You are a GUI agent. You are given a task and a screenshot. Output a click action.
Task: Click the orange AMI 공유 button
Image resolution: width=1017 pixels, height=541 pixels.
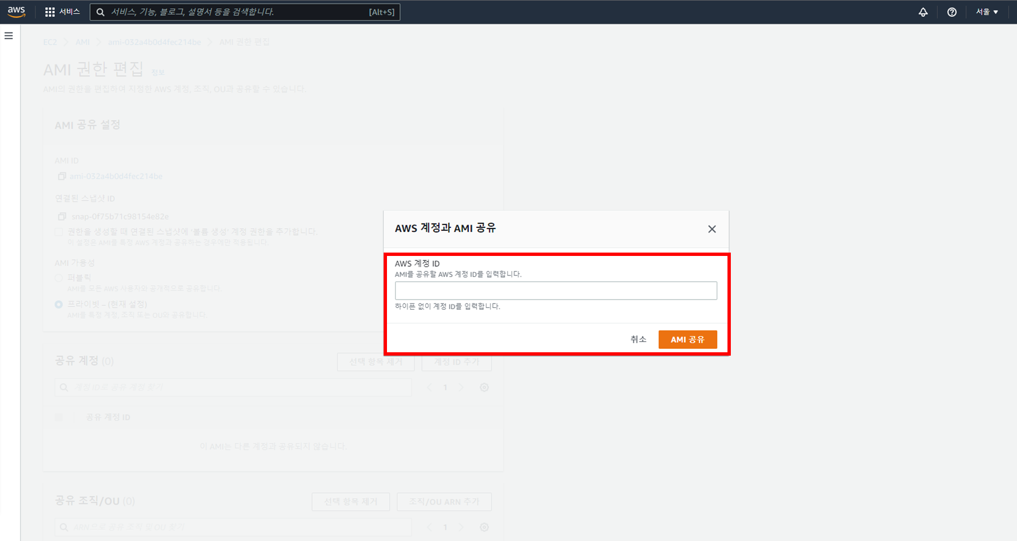coord(688,339)
